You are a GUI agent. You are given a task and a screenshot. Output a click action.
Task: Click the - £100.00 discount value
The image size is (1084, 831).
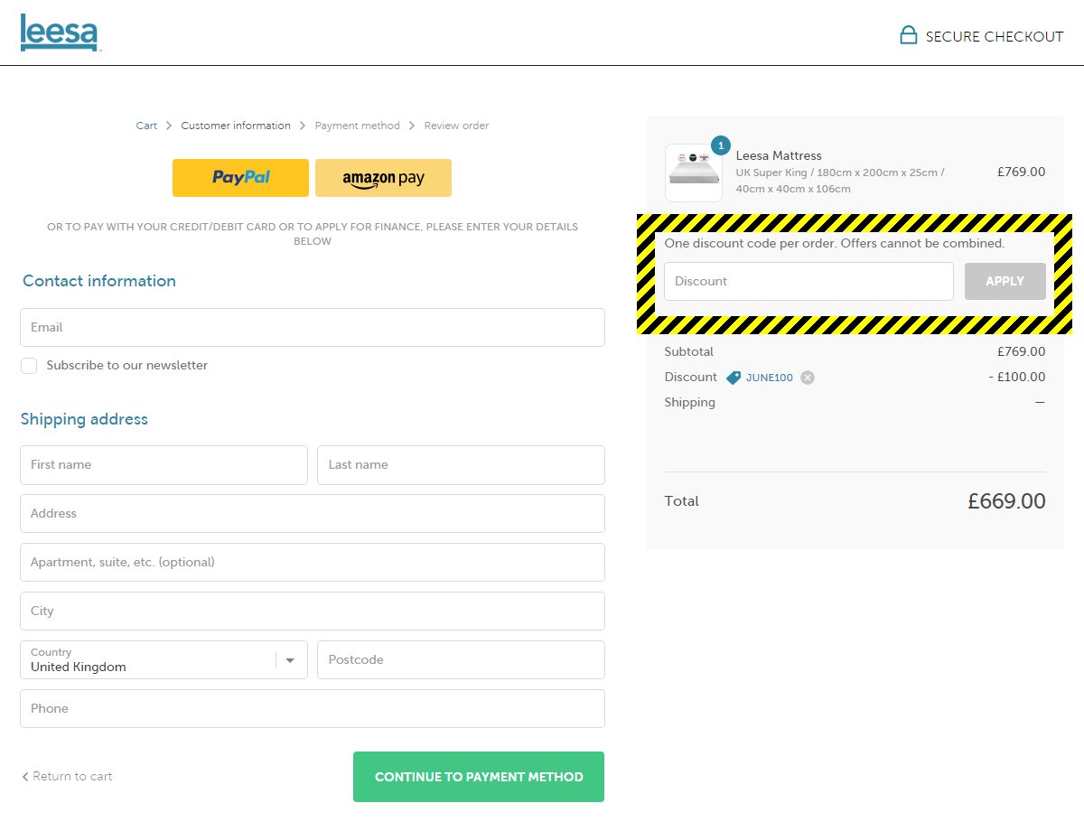tap(1016, 378)
